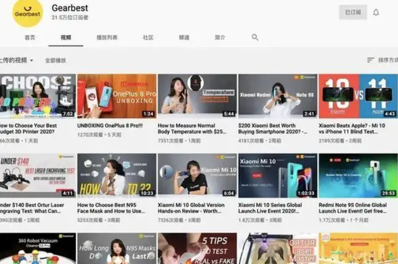398x264 pixels.
Task: Open the Xiaomi Redmi Note 9S thumbnail
Action: click(278, 96)
